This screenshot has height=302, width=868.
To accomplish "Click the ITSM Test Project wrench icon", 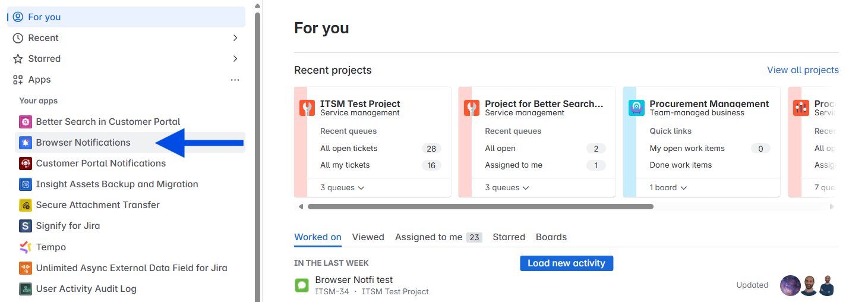I will [x=307, y=108].
